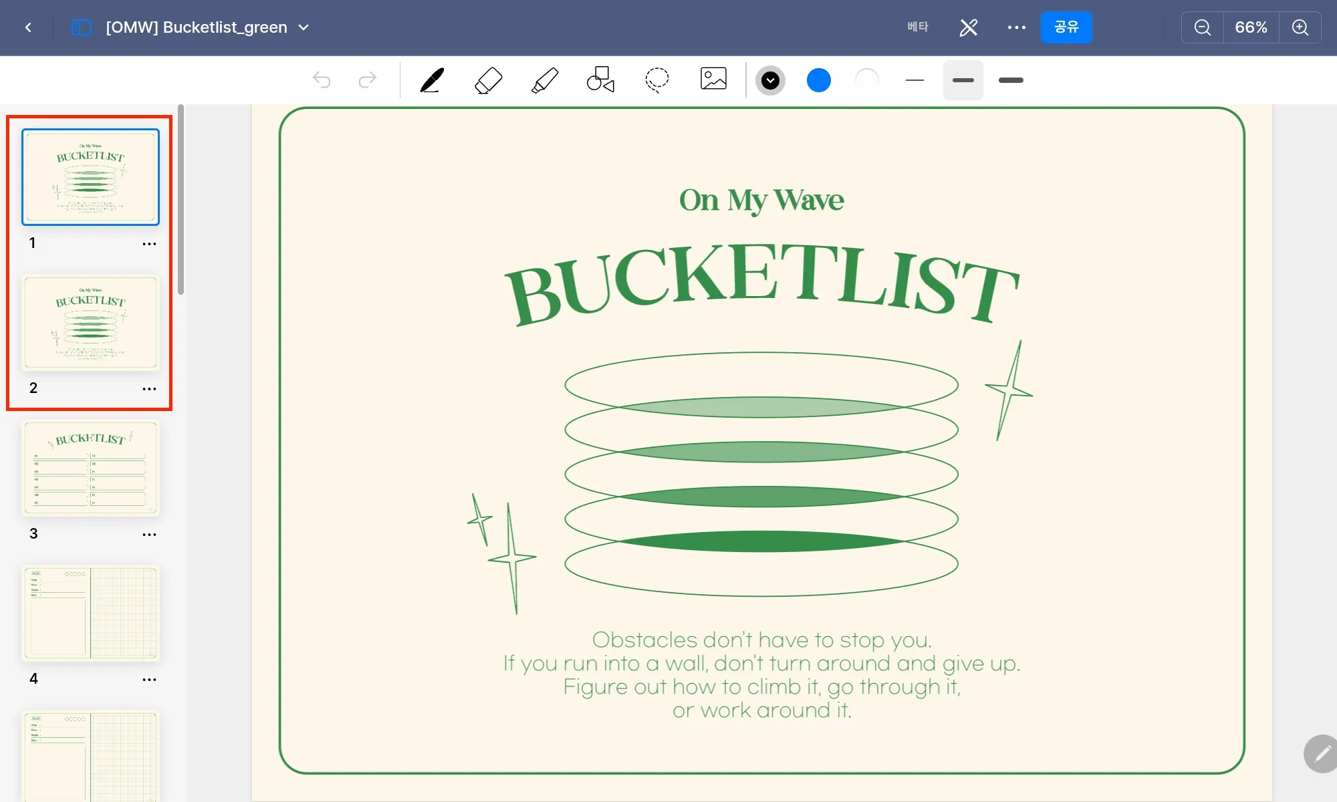Select the Highlighter tool
Screen dimensions: 1337x802
click(x=545, y=80)
